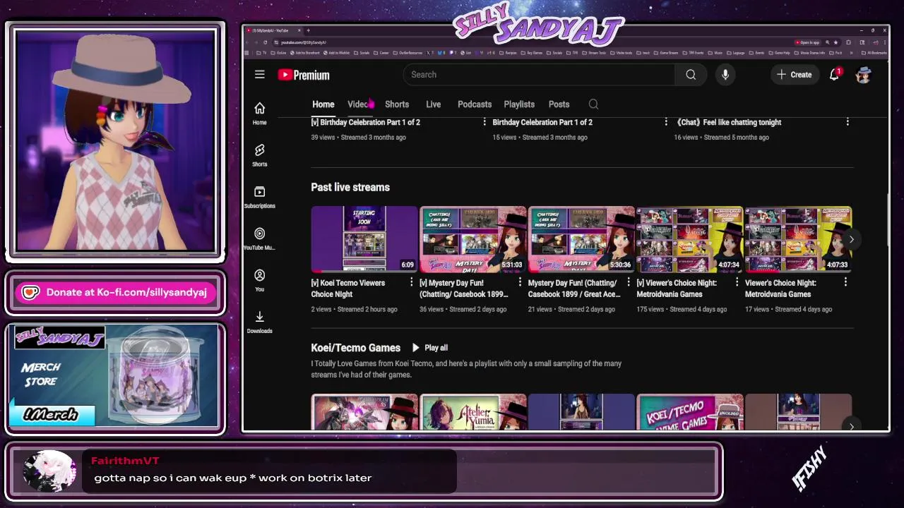Image resolution: width=904 pixels, height=508 pixels.
Task: Switch to the channel Shorts tab
Action: [x=397, y=104]
